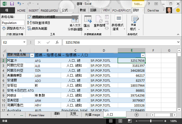Image resolution: width=182 pixels, height=124 pixels.
Task: Customize the Quick Access Toolbar
Action: [x=38, y=4]
